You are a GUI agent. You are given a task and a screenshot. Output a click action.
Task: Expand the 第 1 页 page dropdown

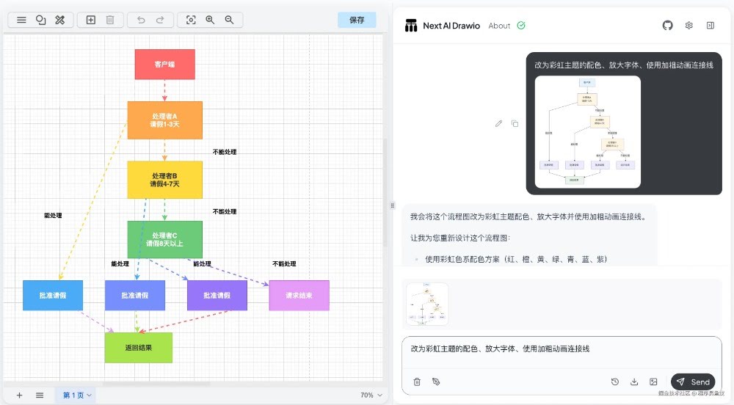(77, 395)
